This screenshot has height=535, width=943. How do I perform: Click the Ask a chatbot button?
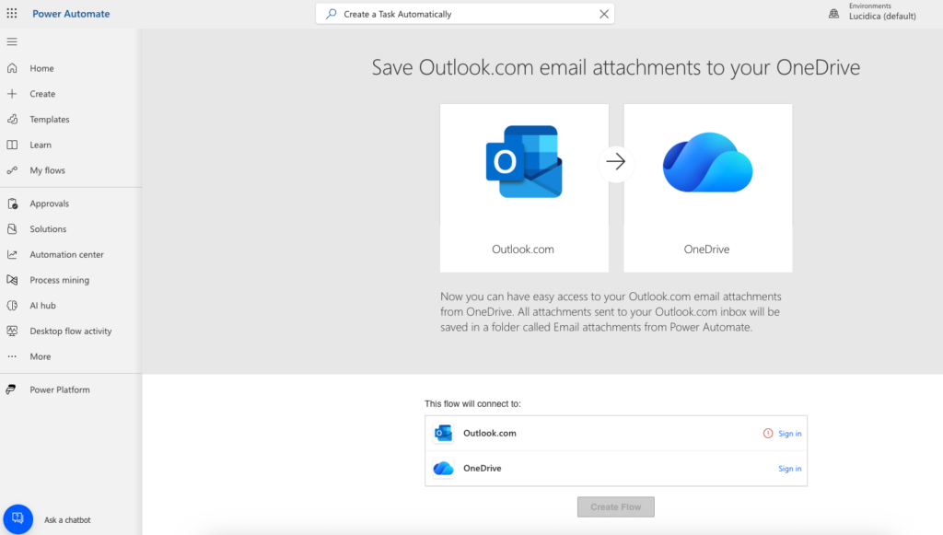18,519
